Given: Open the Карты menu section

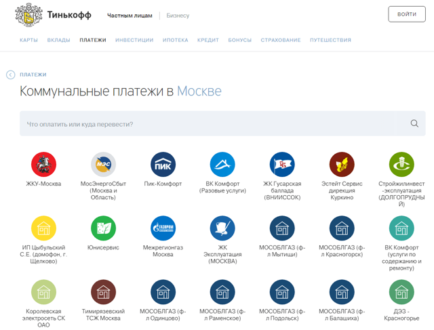Looking at the screenshot, I should (x=28, y=40).
